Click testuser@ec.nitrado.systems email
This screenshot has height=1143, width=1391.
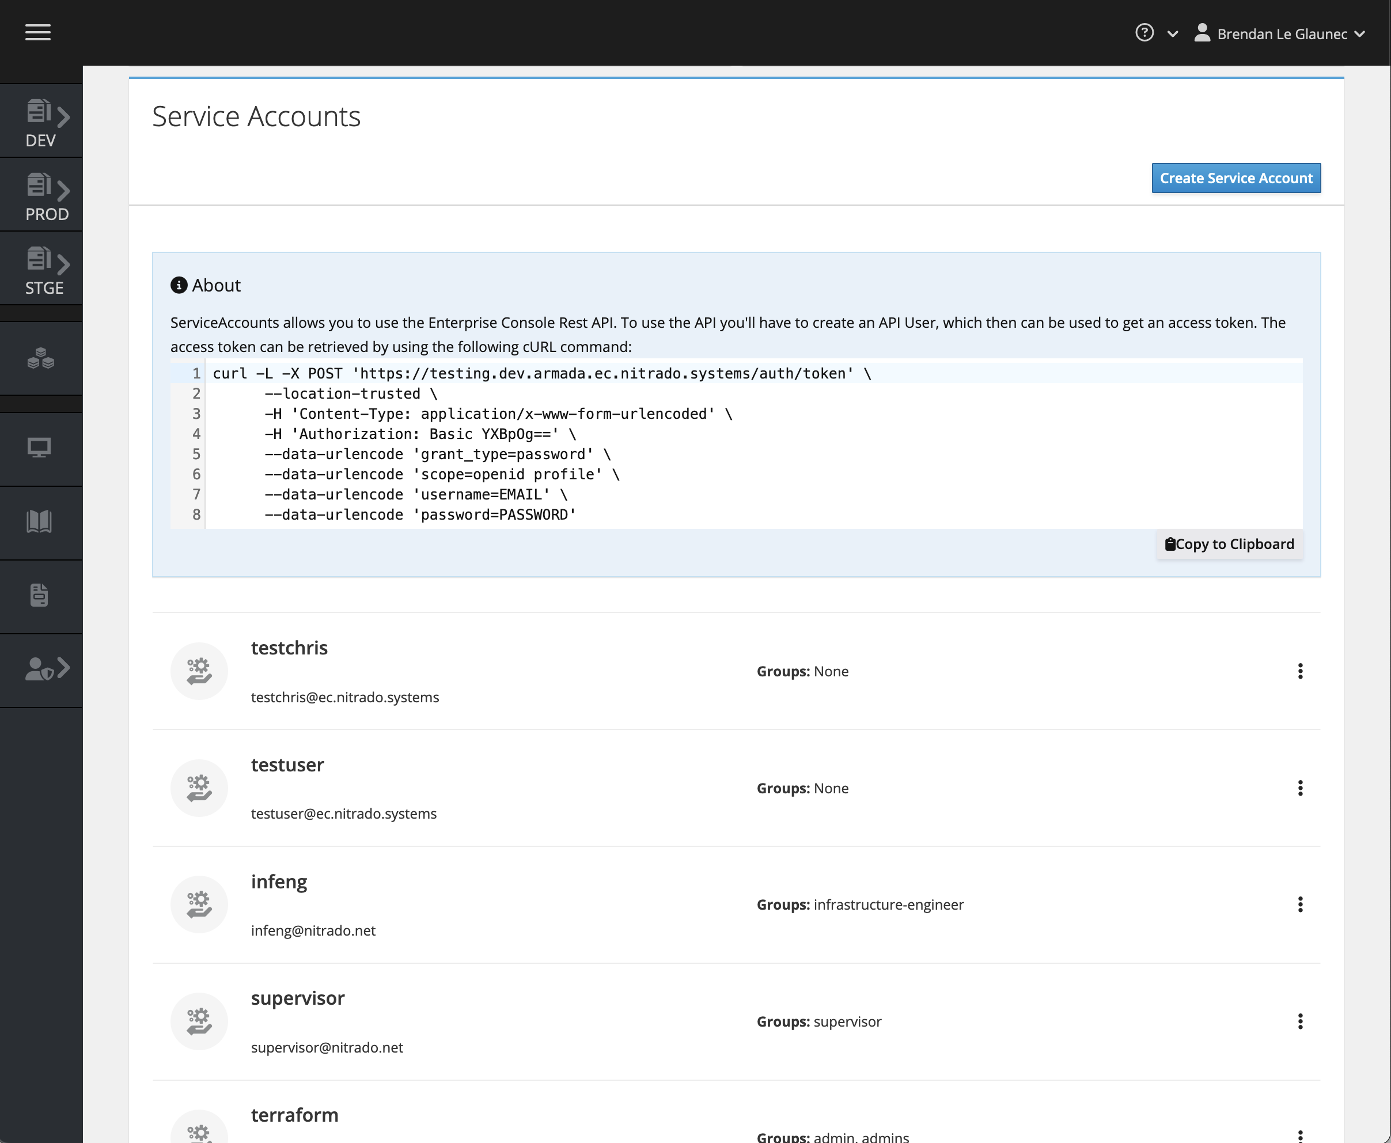coord(344,814)
